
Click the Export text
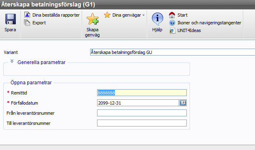coord(39,23)
